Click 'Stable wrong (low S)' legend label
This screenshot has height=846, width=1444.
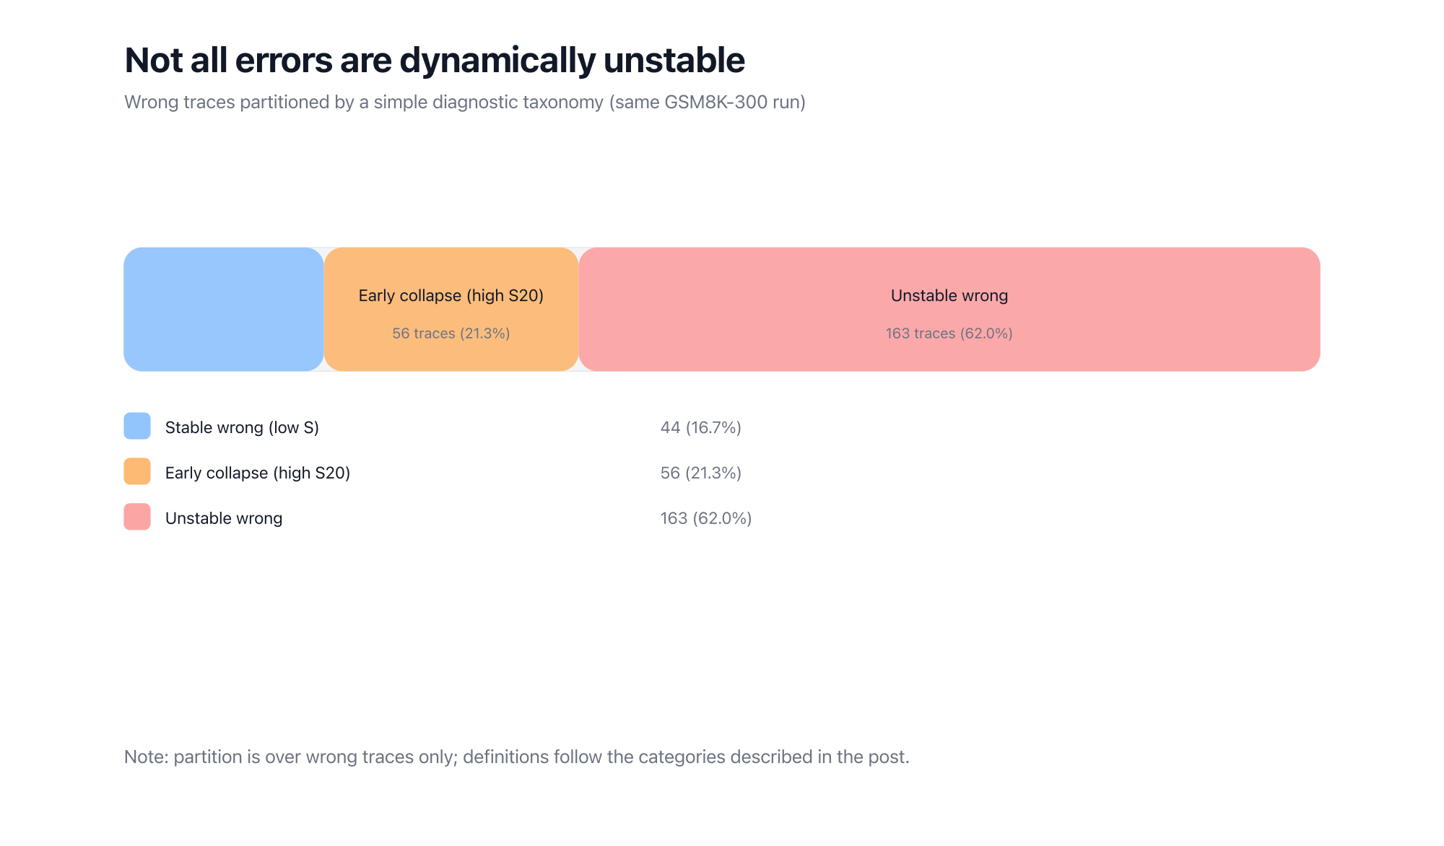[x=242, y=427]
